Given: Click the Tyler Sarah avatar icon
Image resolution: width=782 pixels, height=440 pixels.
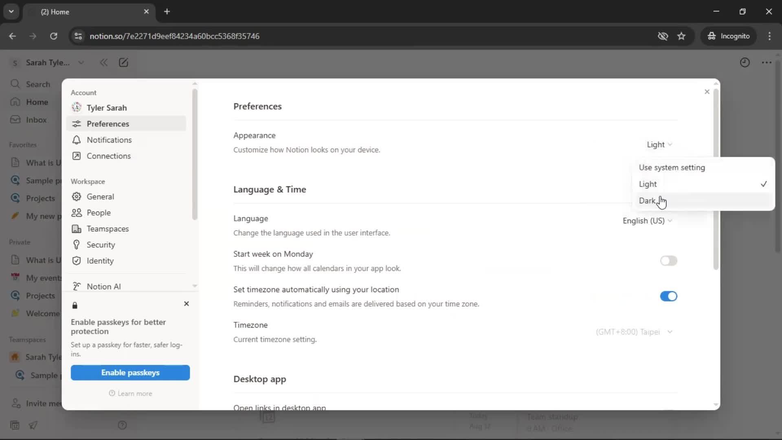Looking at the screenshot, I should tap(76, 108).
